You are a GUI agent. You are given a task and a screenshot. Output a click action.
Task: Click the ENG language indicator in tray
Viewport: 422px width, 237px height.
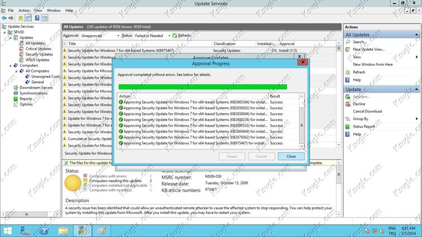pos(392,229)
